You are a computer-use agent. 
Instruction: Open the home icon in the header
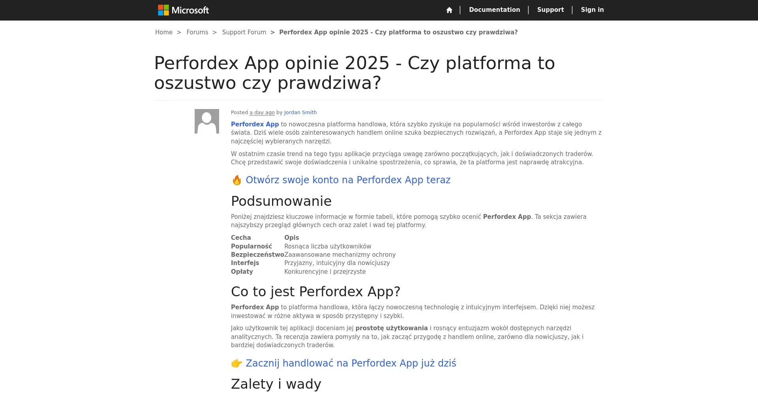(x=449, y=10)
